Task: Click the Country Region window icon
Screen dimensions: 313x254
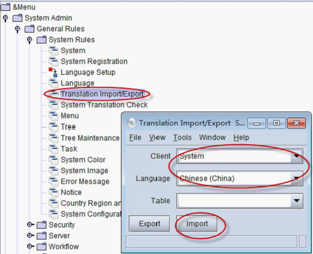Action: pyautogui.click(x=54, y=203)
